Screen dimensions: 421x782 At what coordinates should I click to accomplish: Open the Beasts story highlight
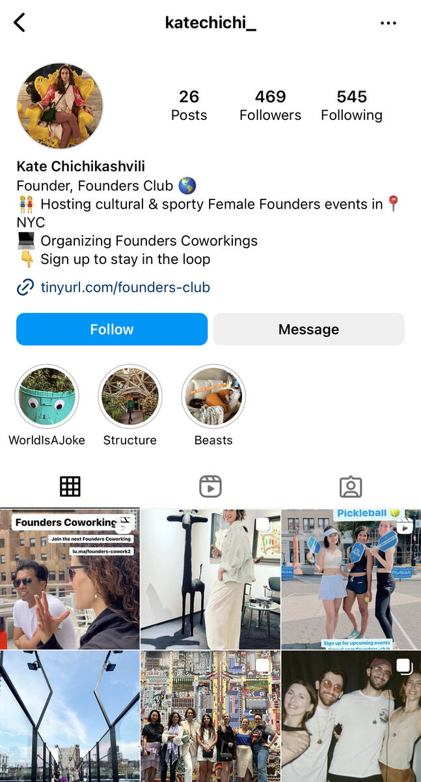213,396
